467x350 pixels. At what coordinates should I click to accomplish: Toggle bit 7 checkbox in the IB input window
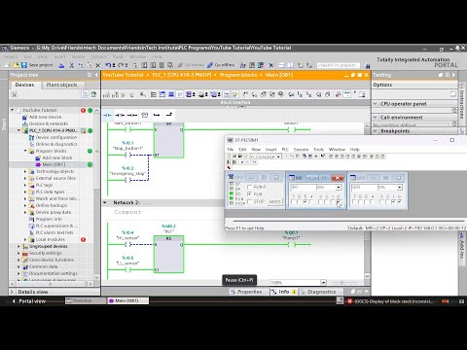click(293, 202)
